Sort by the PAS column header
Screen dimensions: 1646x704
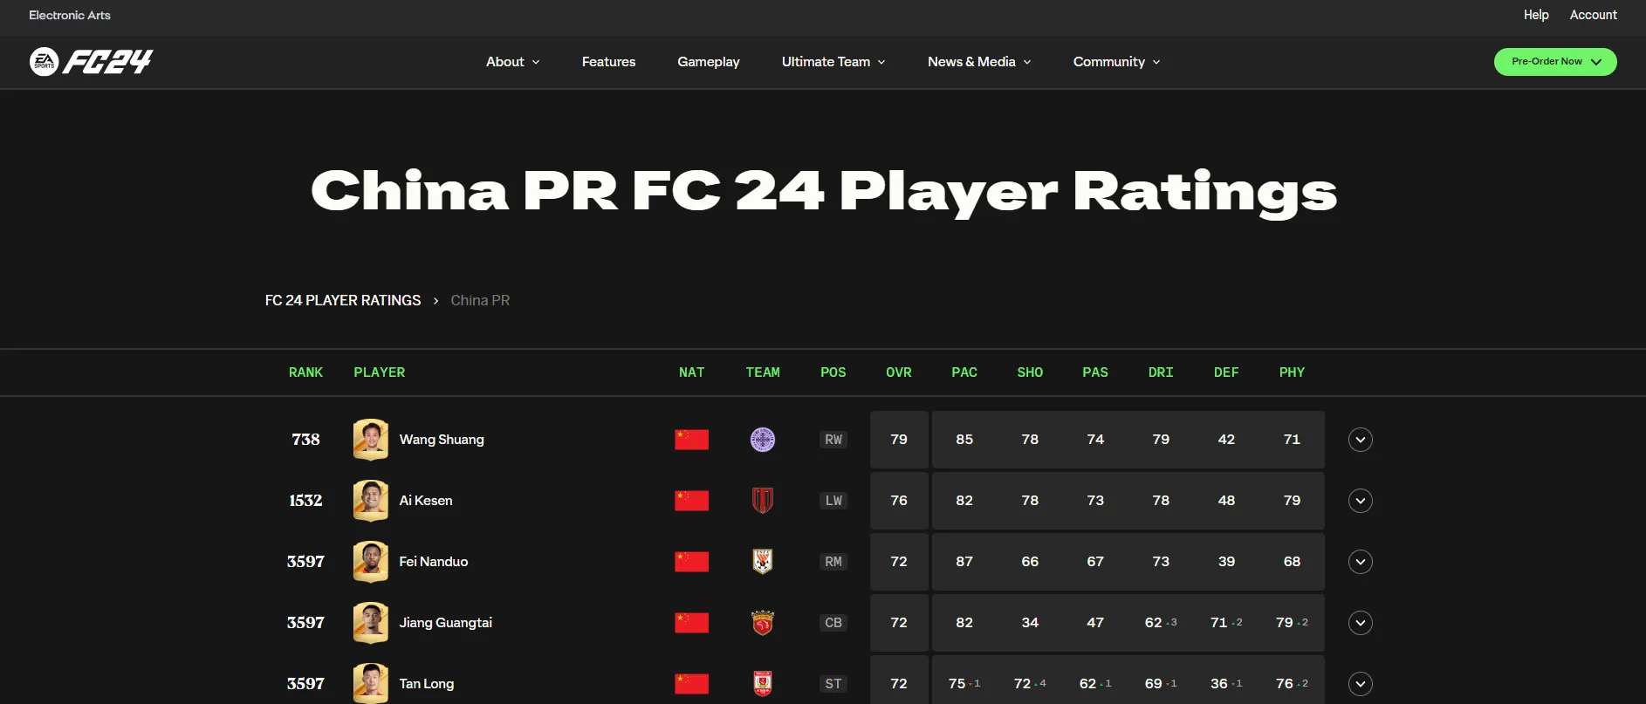click(x=1095, y=373)
